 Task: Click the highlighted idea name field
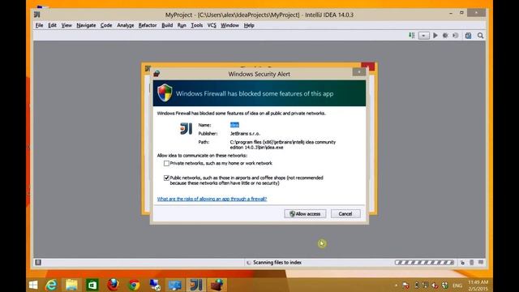coord(234,125)
